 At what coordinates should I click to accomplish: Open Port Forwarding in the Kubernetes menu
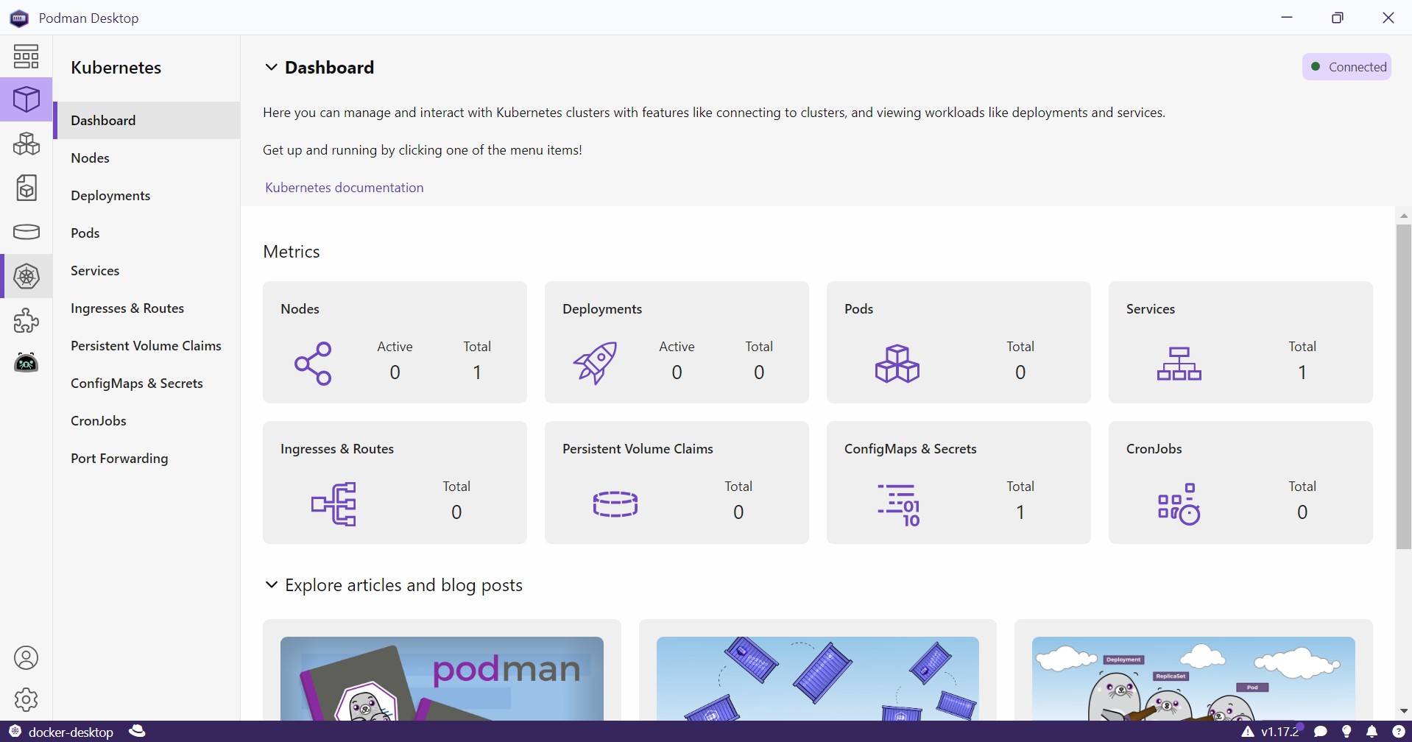pos(147,458)
